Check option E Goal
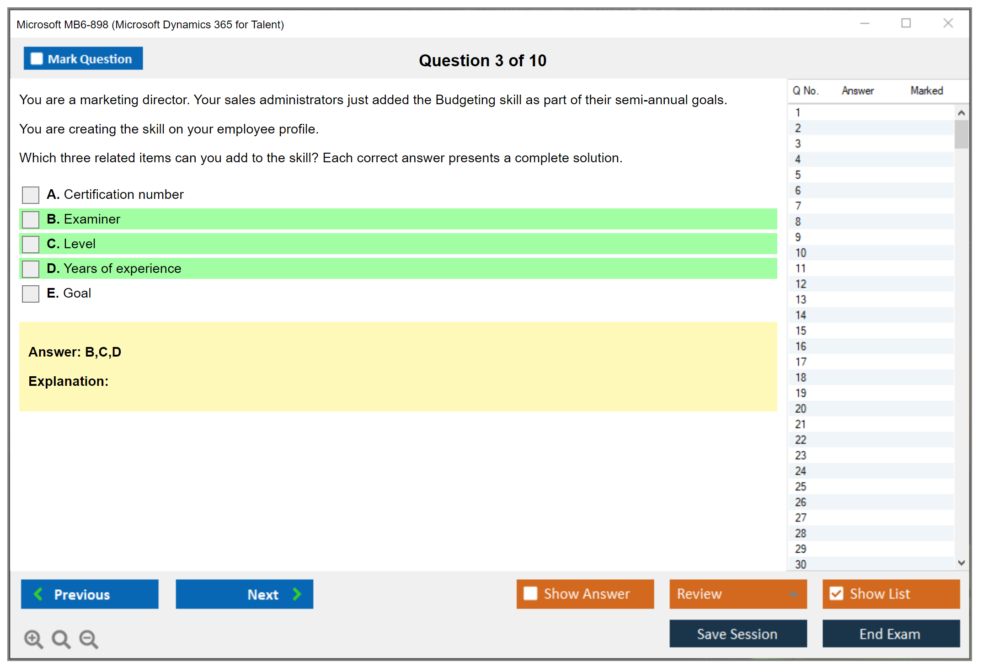983x672 pixels. [x=31, y=293]
